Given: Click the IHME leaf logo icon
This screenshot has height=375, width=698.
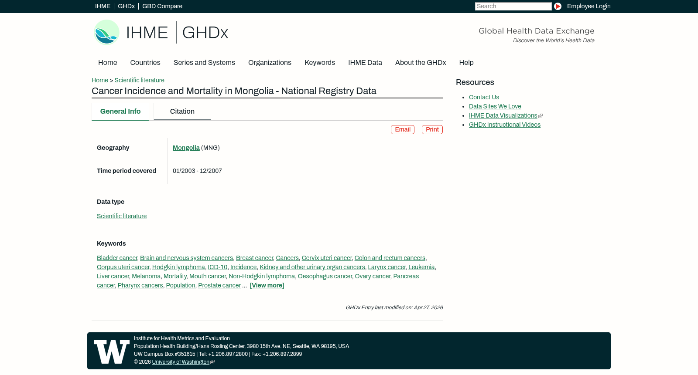Looking at the screenshot, I should [x=107, y=32].
